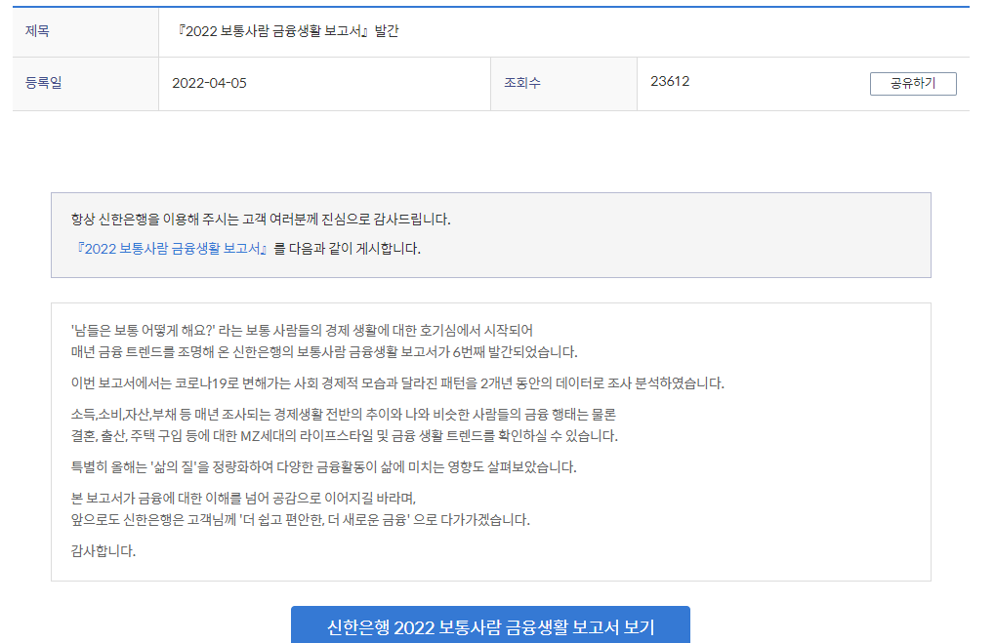995x643 pixels.
Task: Click the line starting 특별히 올해는 '삶의 질'을
Action: pyautogui.click(x=323, y=466)
